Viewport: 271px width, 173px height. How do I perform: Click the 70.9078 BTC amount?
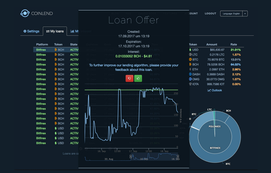coord(216,60)
